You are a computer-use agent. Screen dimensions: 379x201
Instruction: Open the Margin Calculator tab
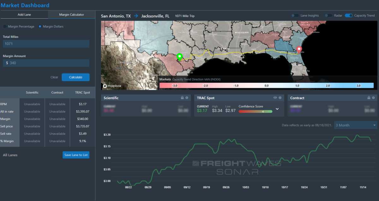[71, 14]
